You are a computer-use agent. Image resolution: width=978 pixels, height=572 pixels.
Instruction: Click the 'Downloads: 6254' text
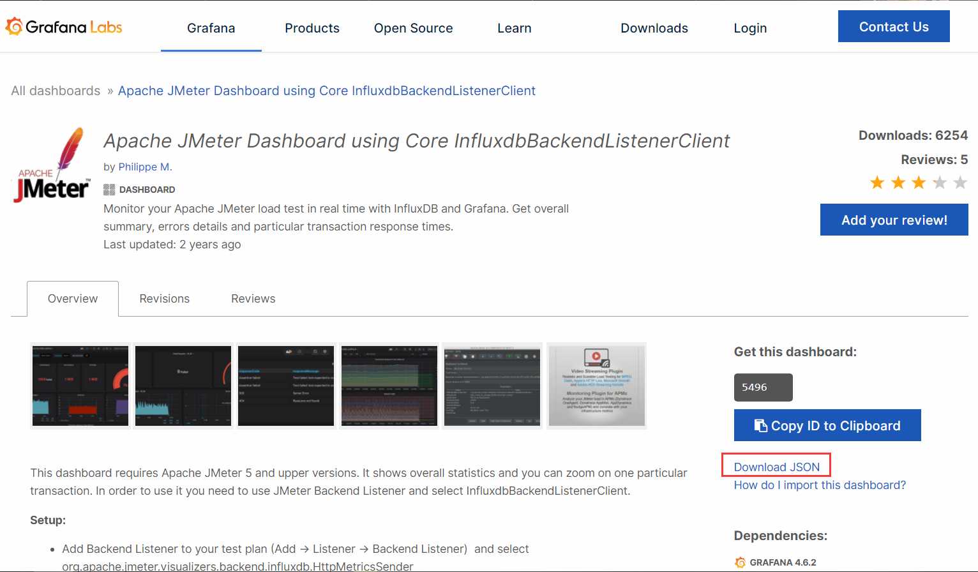tap(913, 135)
